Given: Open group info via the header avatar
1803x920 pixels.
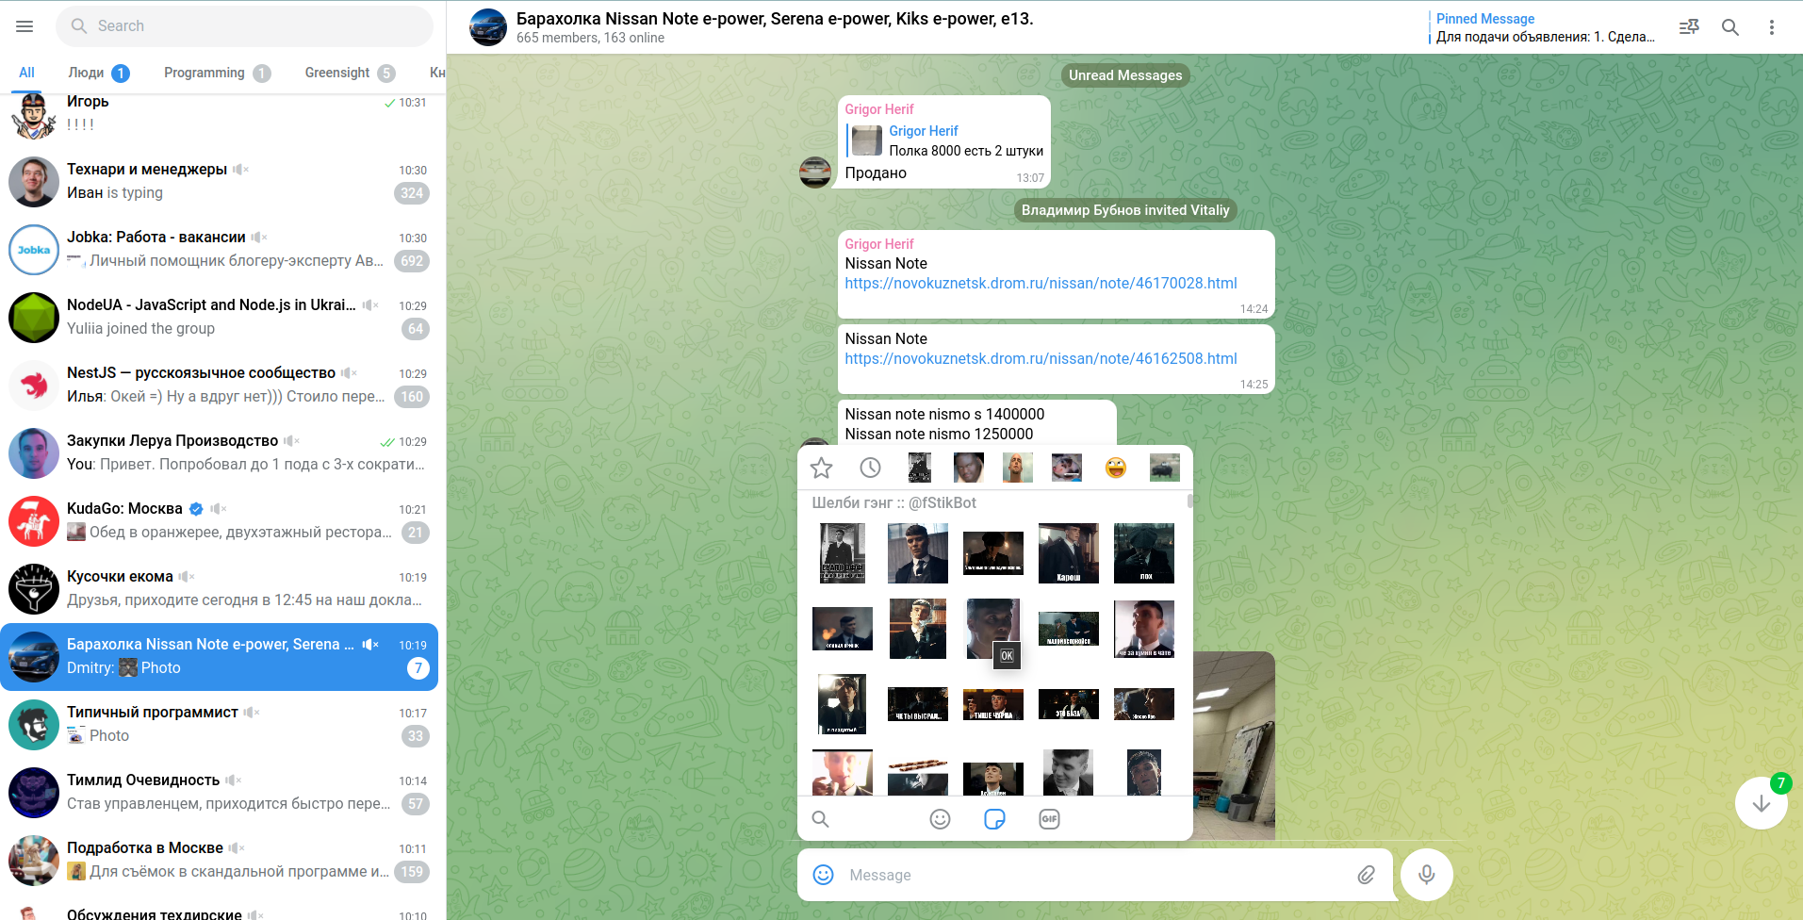Looking at the screenshot, I should pos(488,27).
